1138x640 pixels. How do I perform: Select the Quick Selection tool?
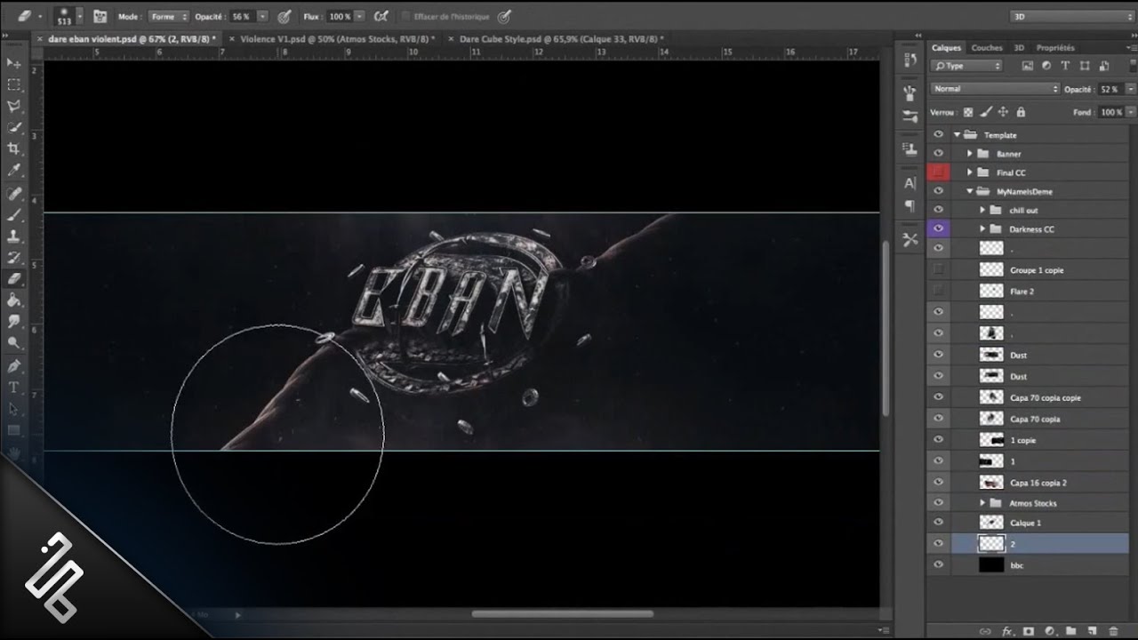(13, 127)
